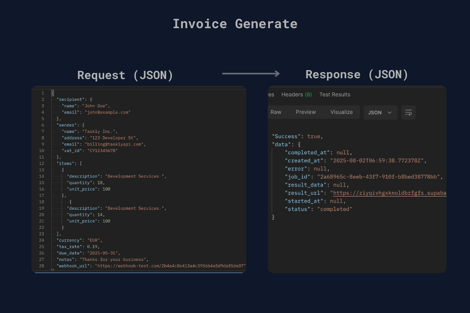Toggle the line-wrap icon beside JSON dropdown

(408, 112)
